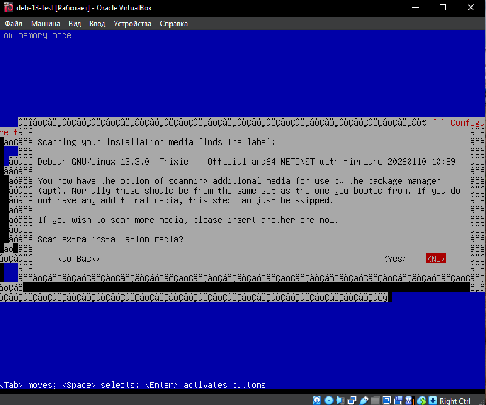Open the optical disk status icon
Image resolution: width=486 pixels, height=405 pixels.
click(x=329, y=400)
